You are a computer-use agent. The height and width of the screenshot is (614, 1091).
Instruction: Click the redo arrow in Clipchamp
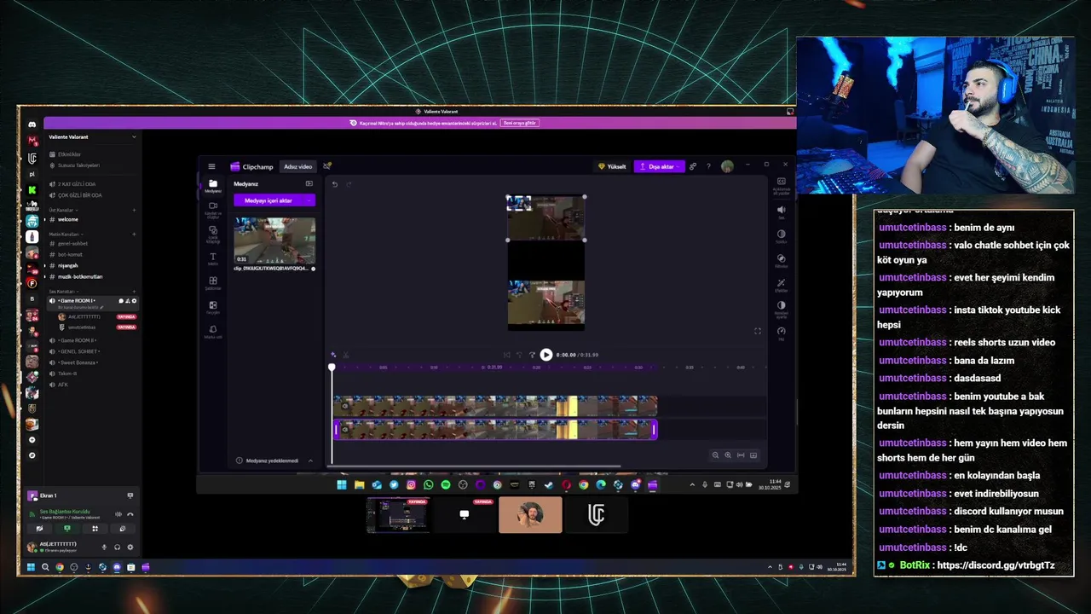coord(349,184)
